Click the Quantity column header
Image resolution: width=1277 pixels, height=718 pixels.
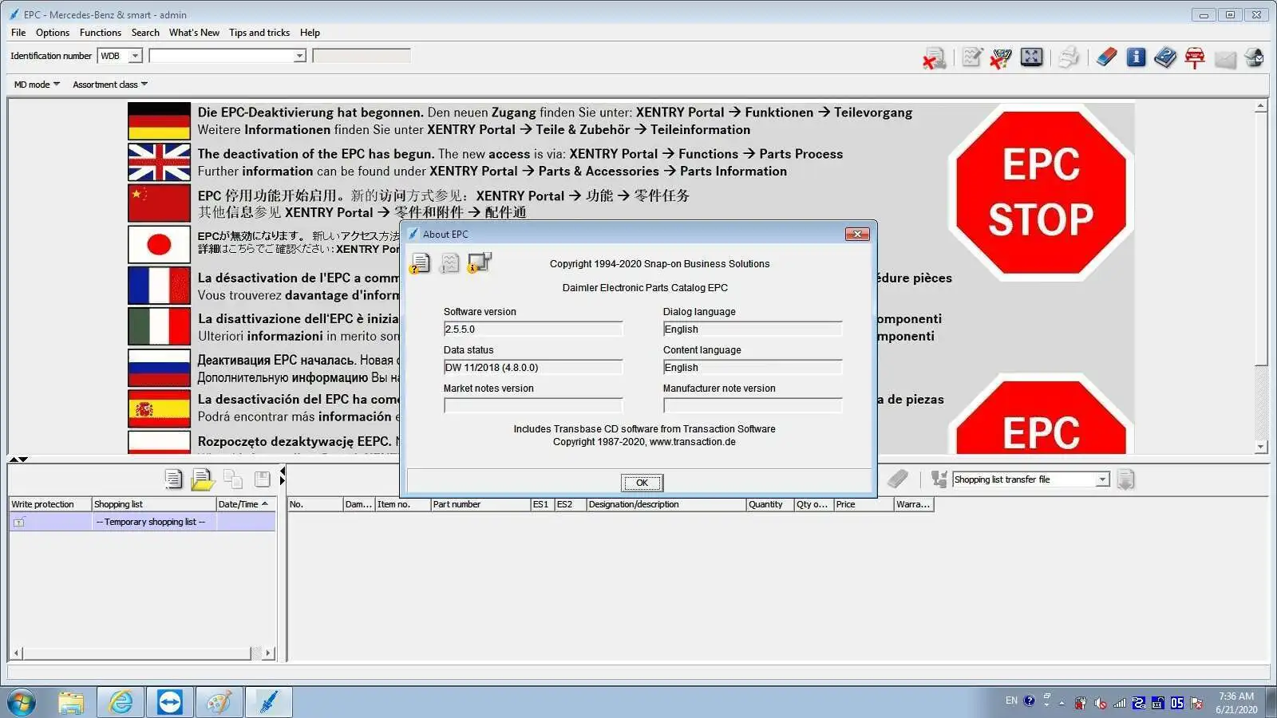(x=769, y=504)
